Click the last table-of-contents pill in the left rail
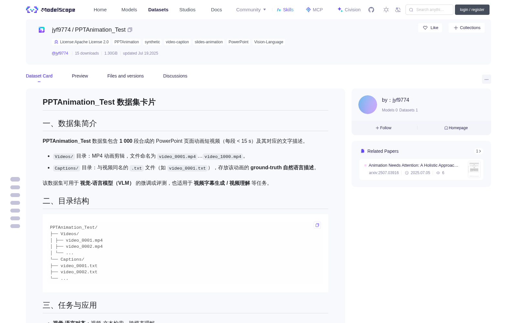Viewport: 517px width, 323px height. (15, 226)
